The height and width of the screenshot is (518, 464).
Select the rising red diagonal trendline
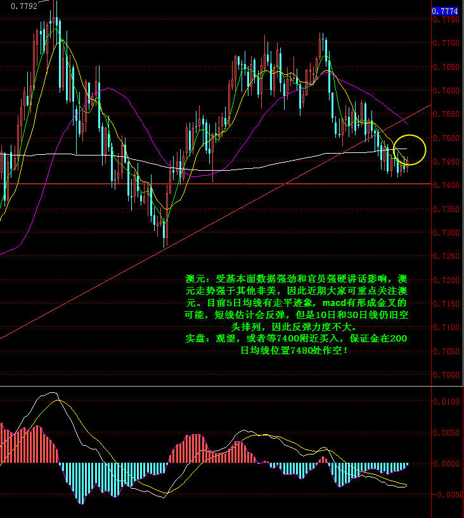click(x=216, y=222)
